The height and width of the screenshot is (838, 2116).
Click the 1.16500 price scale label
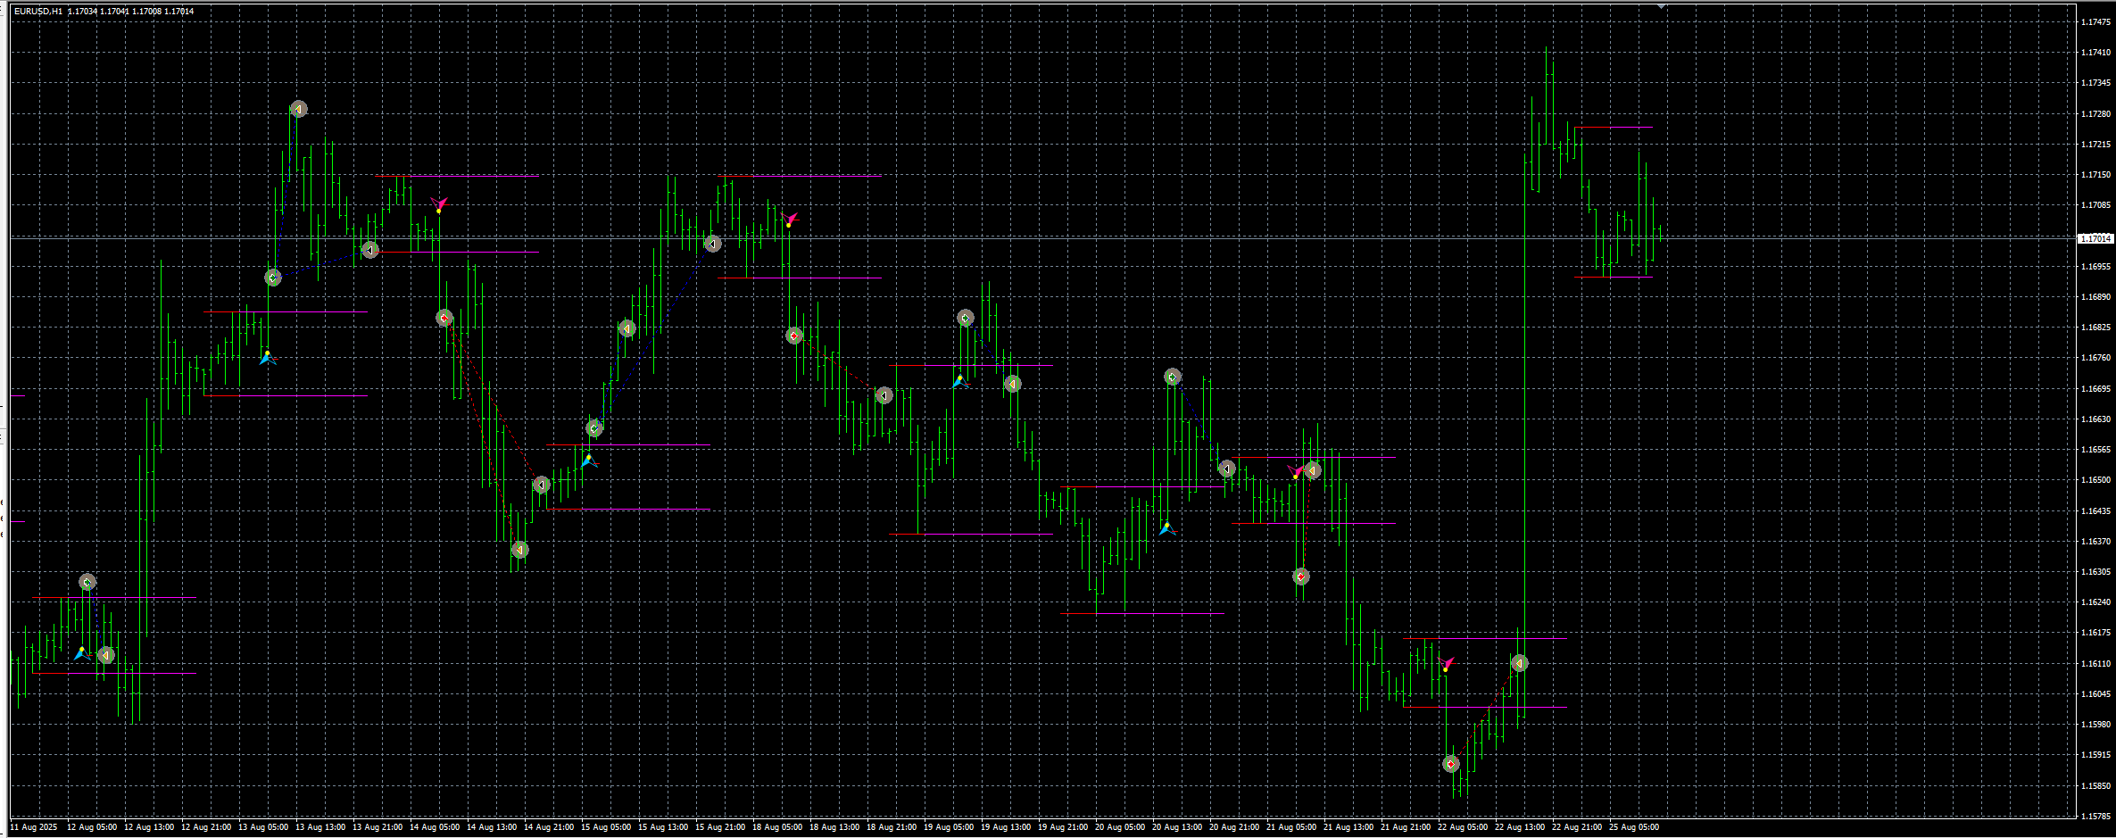click(x=2095, y=479)
